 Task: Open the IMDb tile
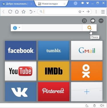click(54, 71)
